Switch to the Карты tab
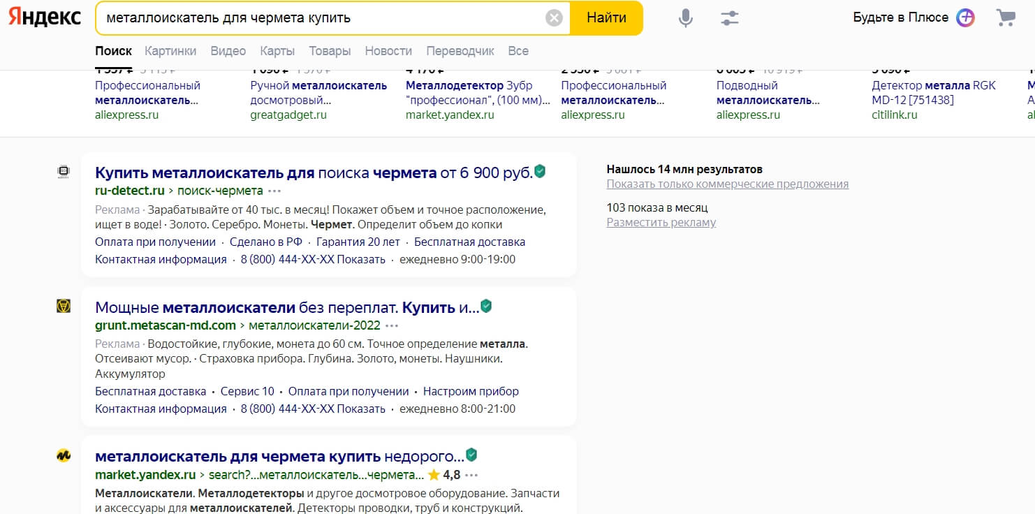 (277, 51)
